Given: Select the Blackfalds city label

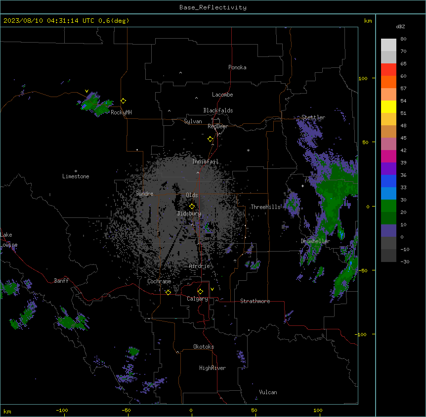Looking at the screenshot, I should pyautogui.click(x=218, y=110).
